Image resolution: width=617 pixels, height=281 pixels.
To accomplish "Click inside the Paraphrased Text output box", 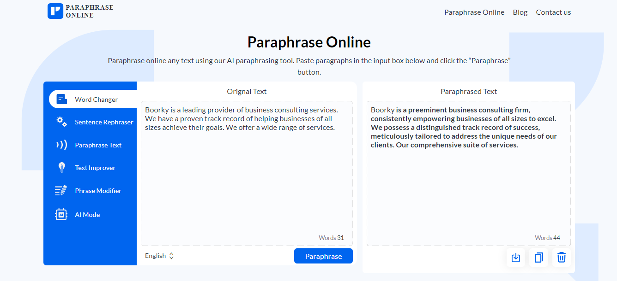I will [469, 173].
